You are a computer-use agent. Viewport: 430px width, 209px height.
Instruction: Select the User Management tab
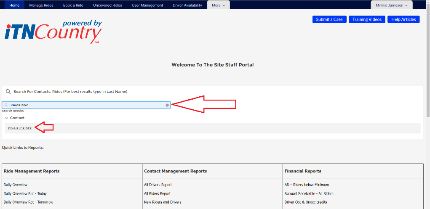(147, 5)
